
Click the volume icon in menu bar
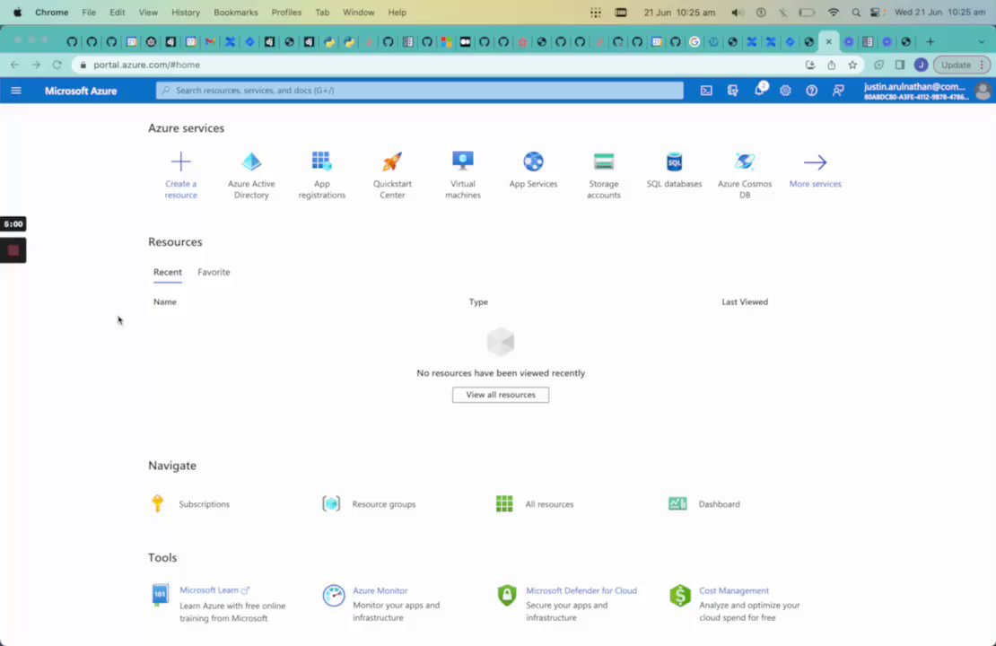coord(737,12)
